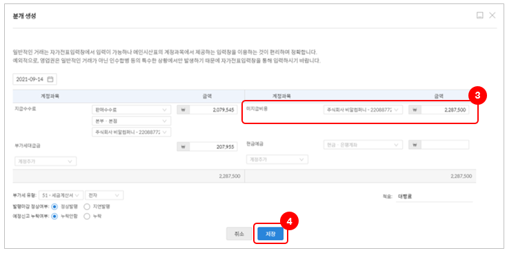Viewport: 507px width, 253px height.
Task: Click the 미지급비용 amount field showing 2,287,500
Action: [445, 110]
